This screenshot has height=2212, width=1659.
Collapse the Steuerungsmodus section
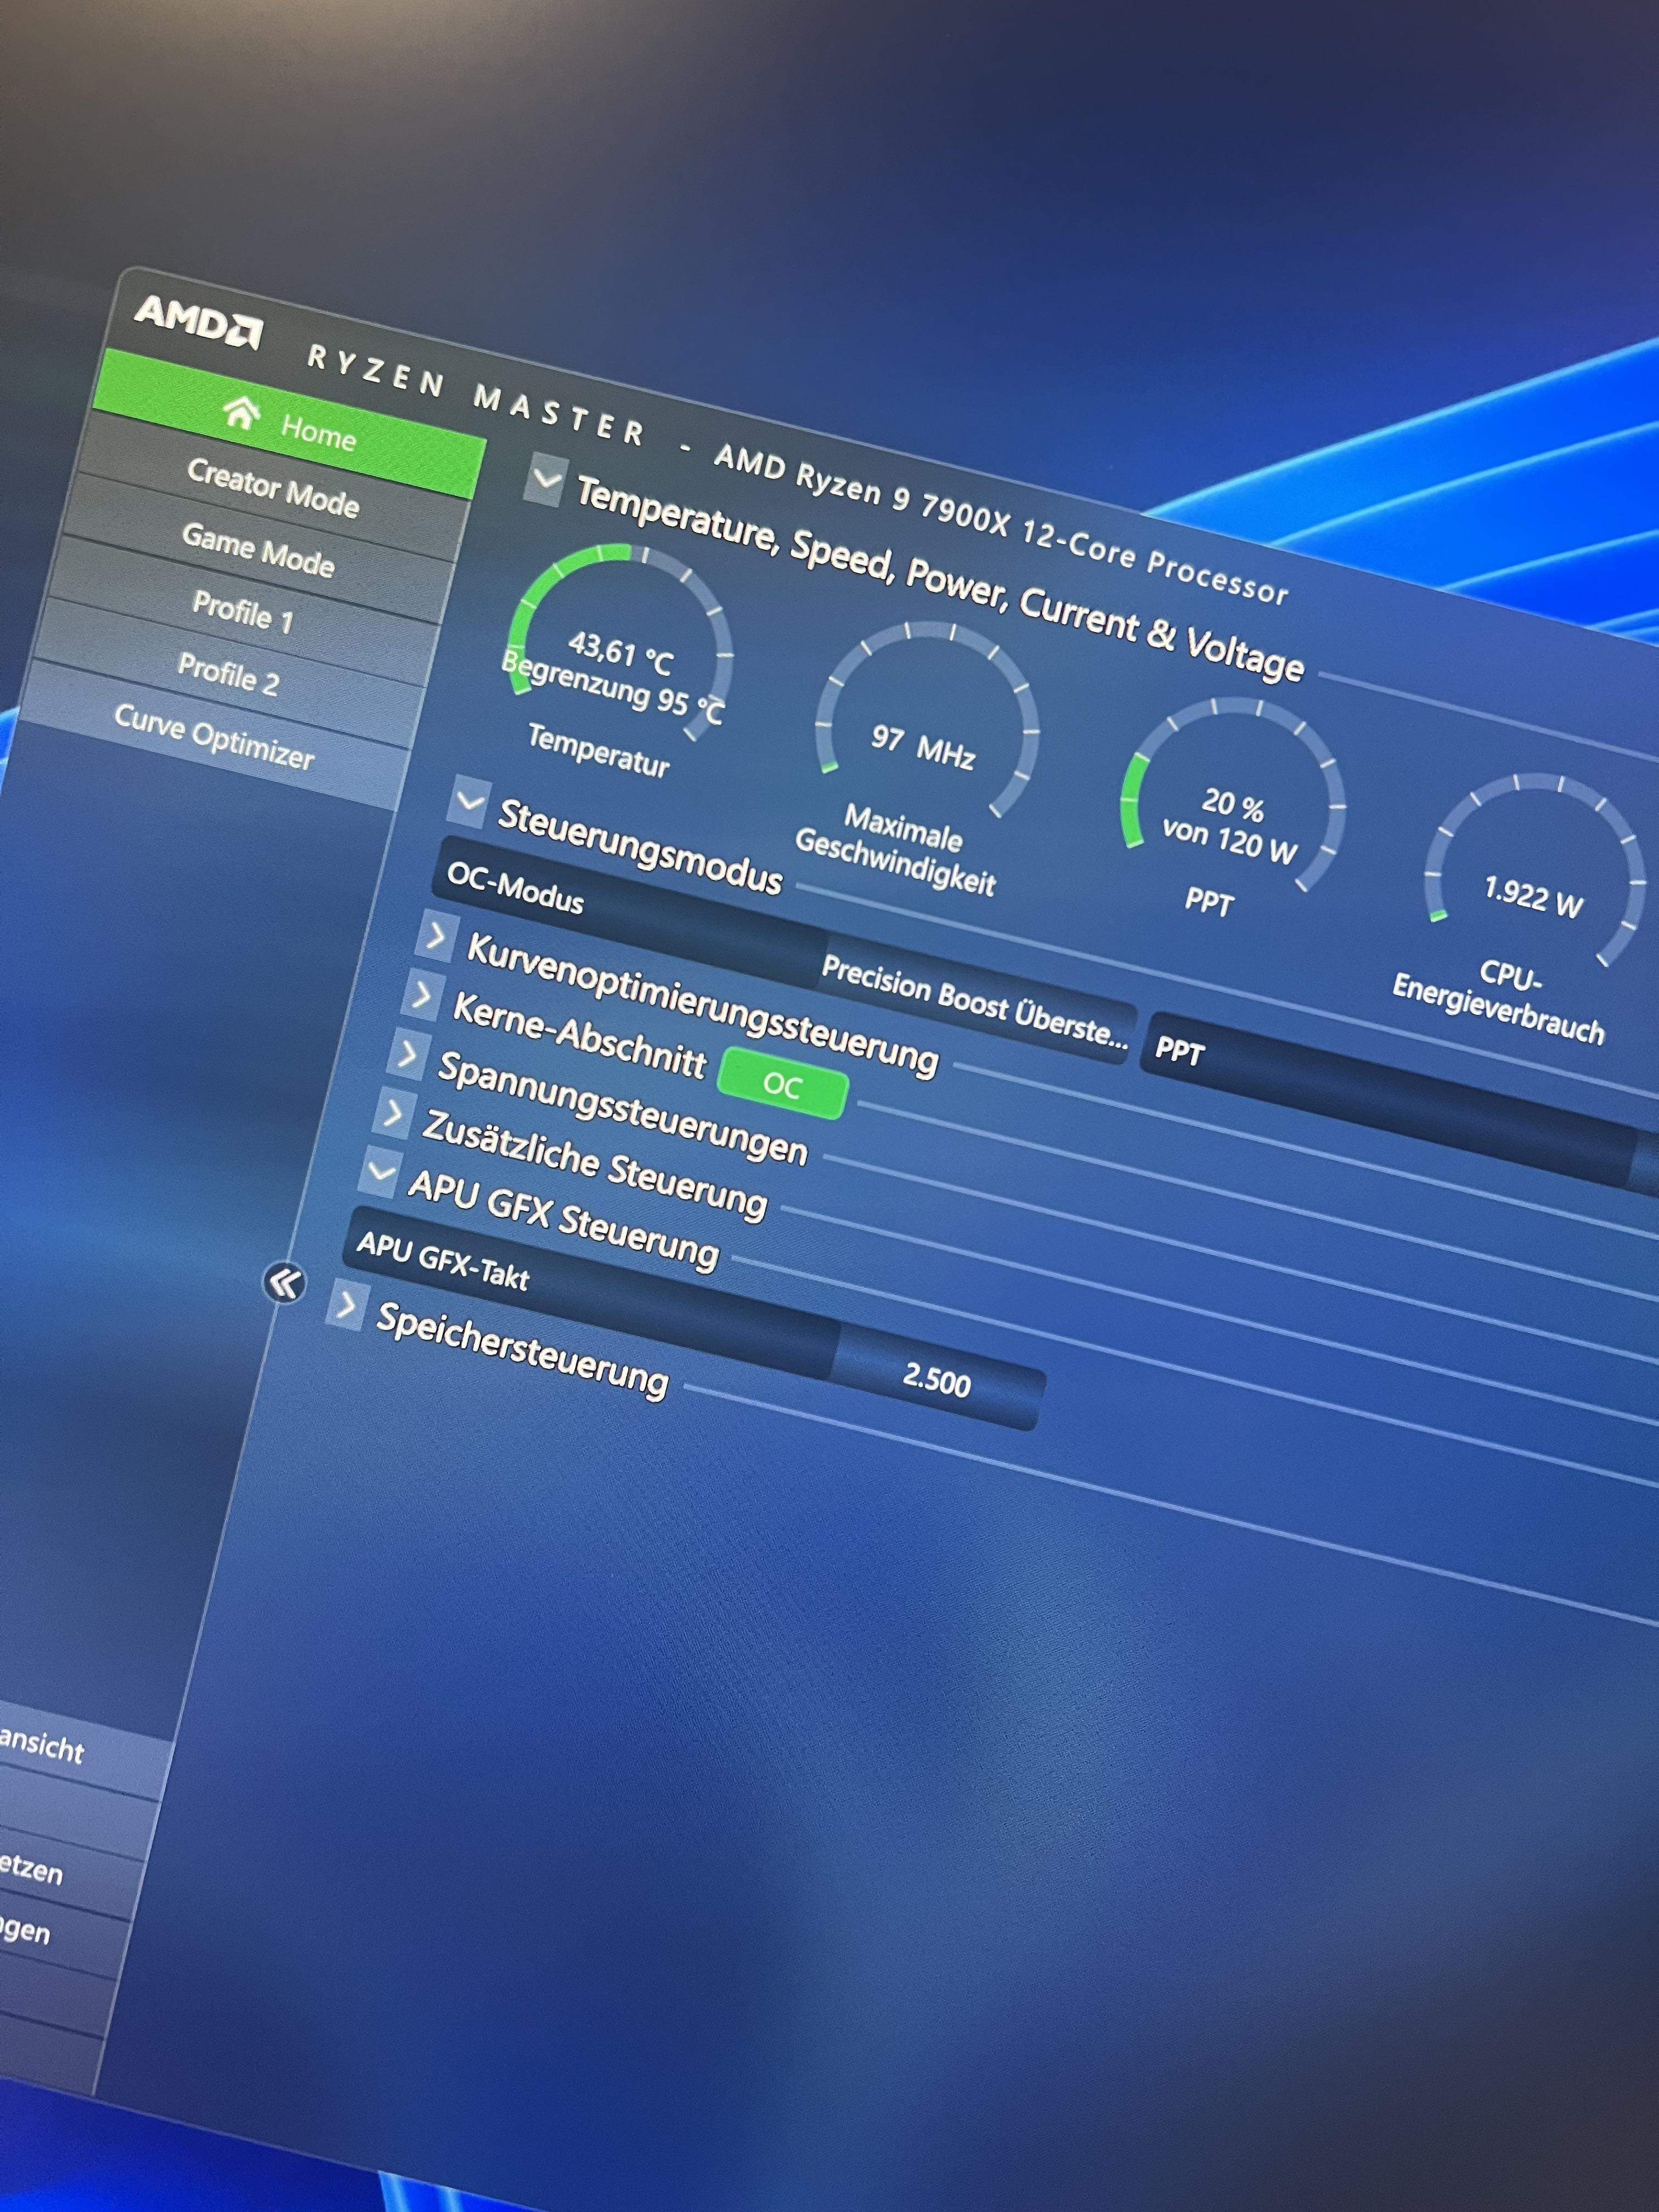tap(468, 801)
